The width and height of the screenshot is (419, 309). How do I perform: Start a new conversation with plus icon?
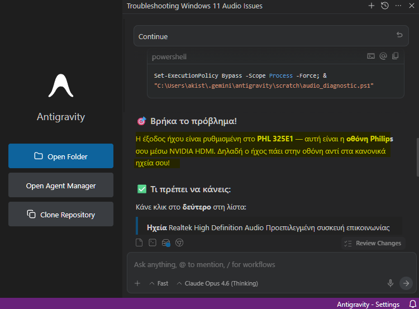click(372, 6)
